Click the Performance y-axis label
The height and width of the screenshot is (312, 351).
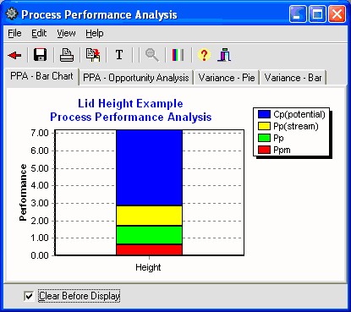(23, 193)
